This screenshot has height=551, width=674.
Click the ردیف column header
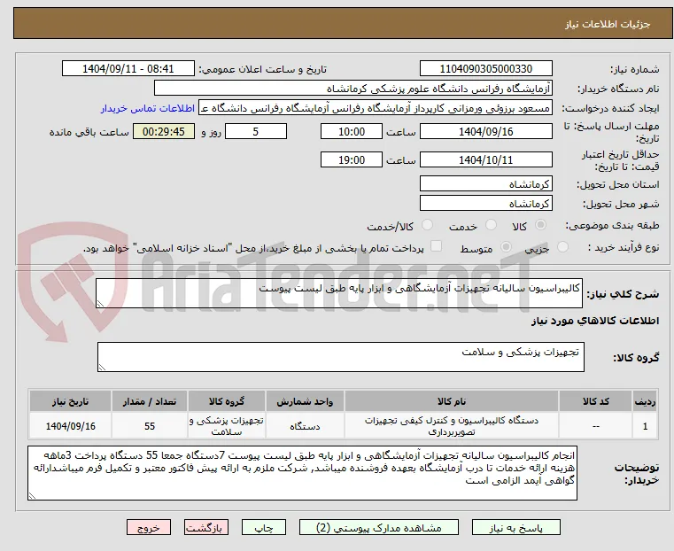tap(645, 401)
